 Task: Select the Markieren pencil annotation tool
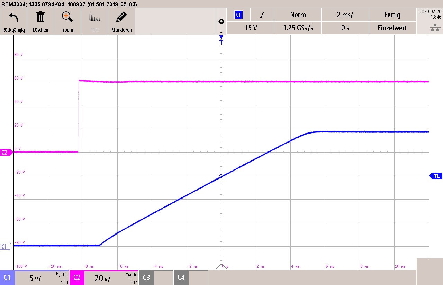tap(121, 17)
